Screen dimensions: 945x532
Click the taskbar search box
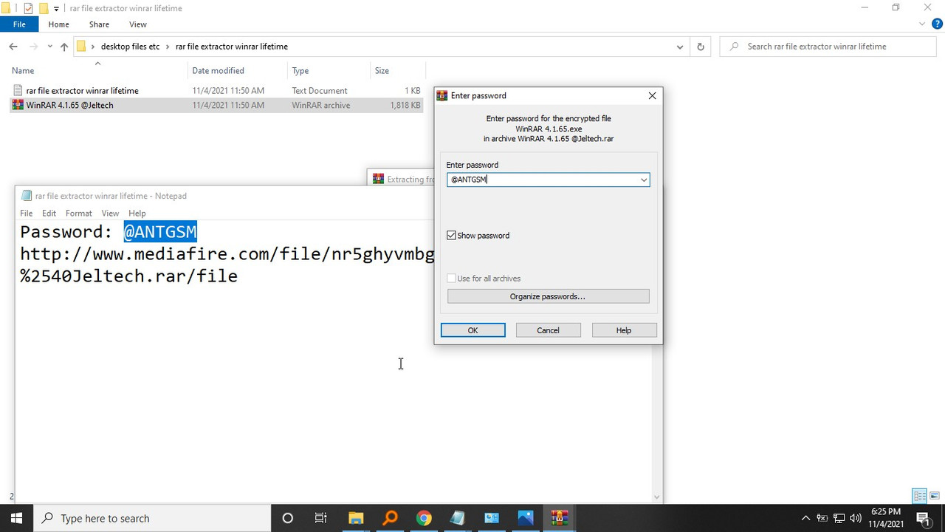(x=153, y=518)
